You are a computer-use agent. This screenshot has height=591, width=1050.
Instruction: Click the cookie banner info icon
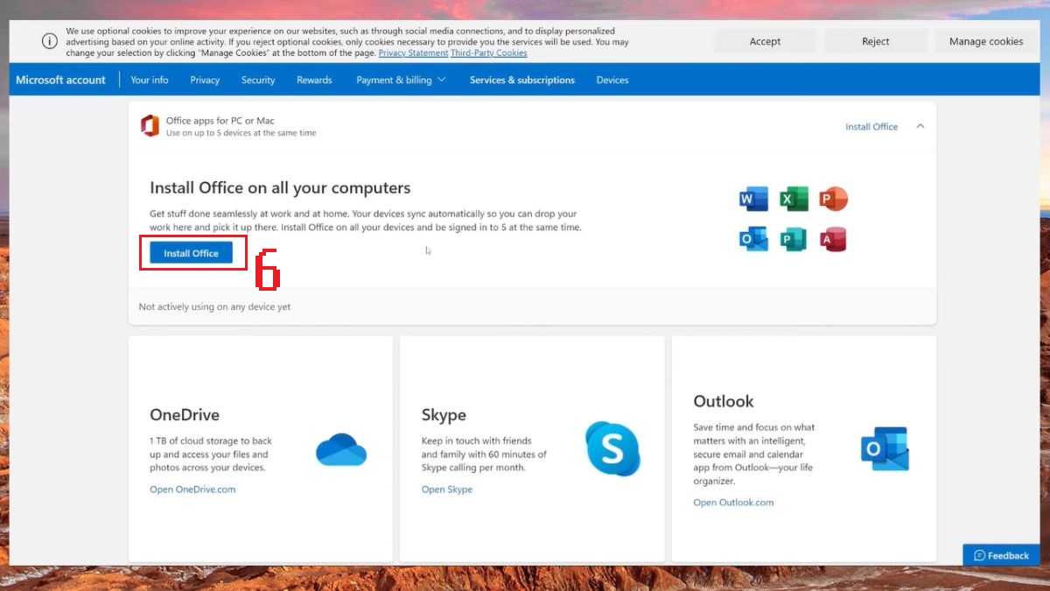point(50,41)
